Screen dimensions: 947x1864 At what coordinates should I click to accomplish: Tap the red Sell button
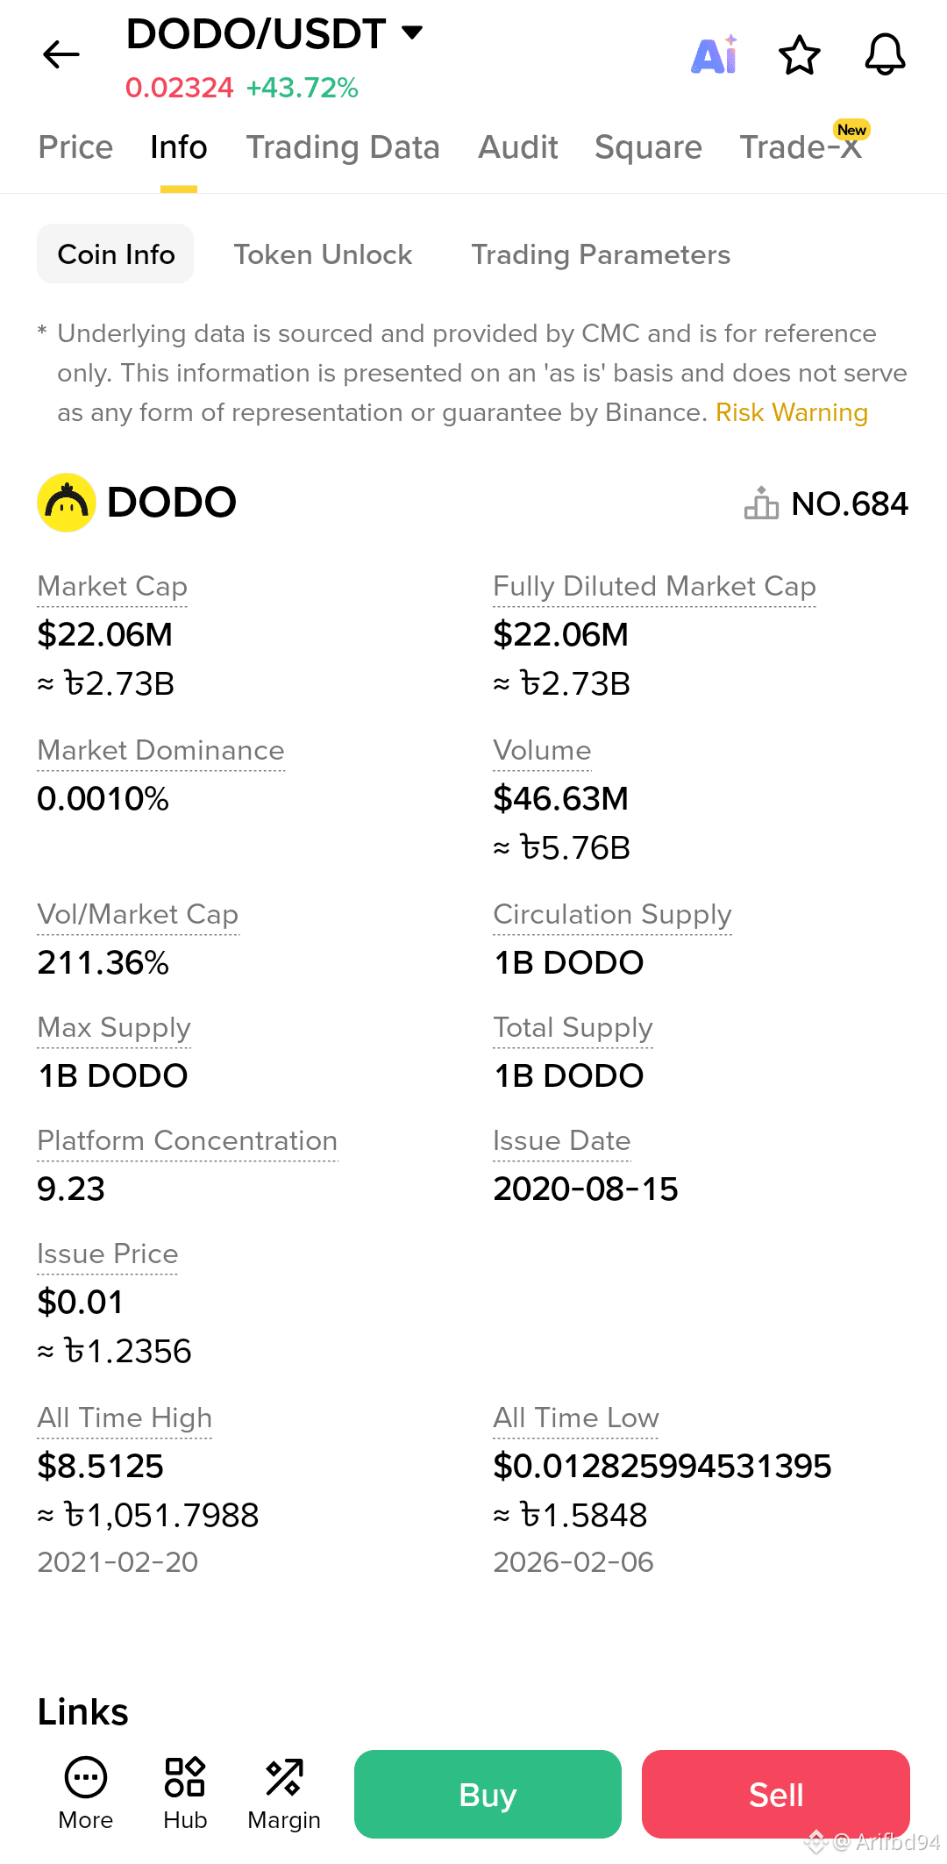[x=776, y=1794]
